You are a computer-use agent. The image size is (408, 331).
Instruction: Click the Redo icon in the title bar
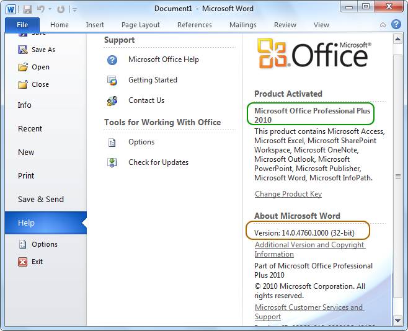pyautogui.click(x=60, y=9)
